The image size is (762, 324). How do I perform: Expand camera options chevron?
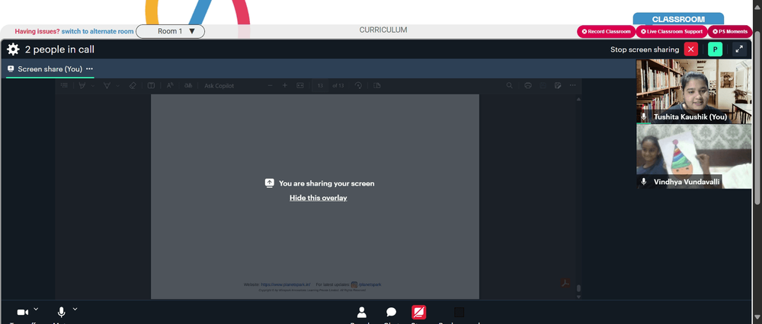point(36,309)
